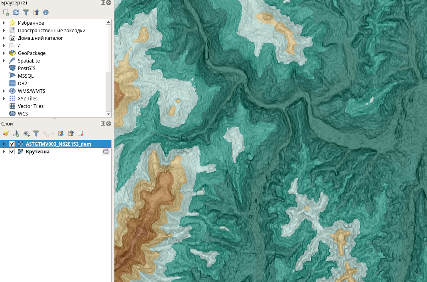Expand the Крутизна layer legend

click(x=4, y=152)
